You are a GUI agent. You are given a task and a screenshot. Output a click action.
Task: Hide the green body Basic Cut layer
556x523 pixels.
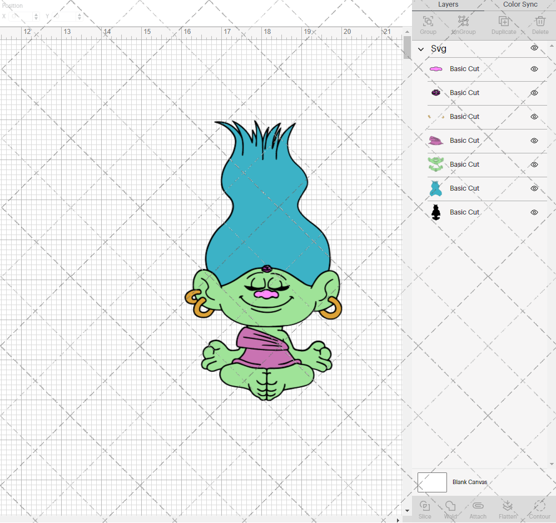click(534, 165)
